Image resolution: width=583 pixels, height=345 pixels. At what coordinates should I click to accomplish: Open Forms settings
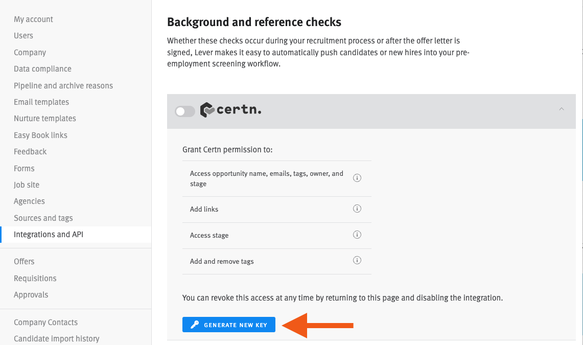[x=24, y=168]
